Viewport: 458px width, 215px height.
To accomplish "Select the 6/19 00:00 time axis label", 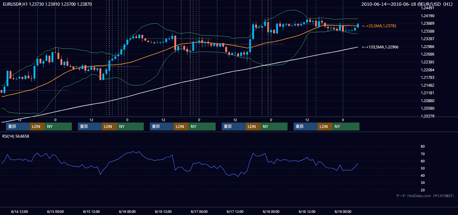I will click(343, 212).
